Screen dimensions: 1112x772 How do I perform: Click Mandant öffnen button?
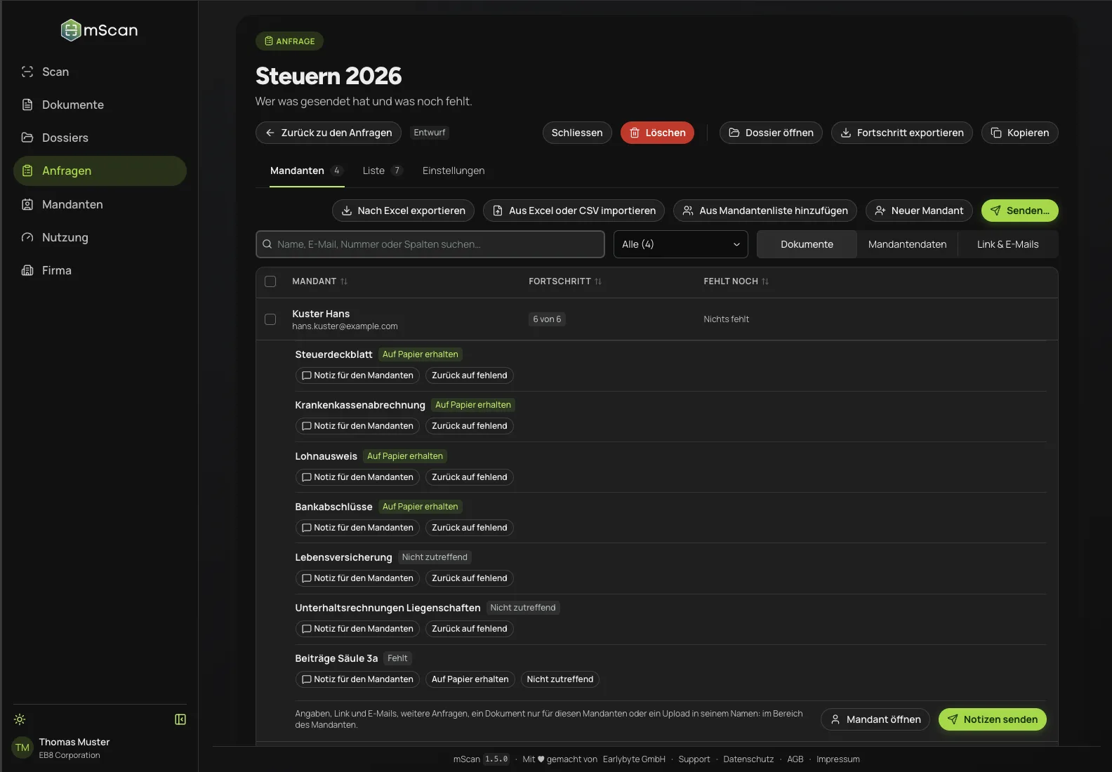coord(875,719)
